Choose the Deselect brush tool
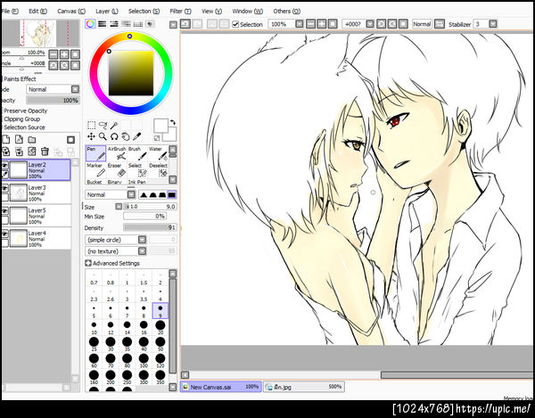The width and height of the screenshot is (535, 418). tap(158, 169)
